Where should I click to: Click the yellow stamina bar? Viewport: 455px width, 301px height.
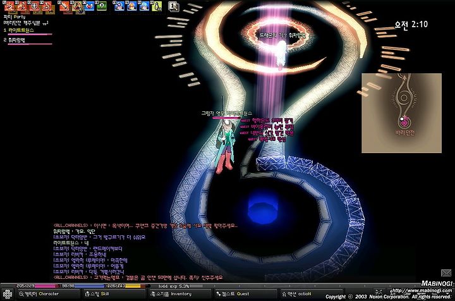click(127, 286)
